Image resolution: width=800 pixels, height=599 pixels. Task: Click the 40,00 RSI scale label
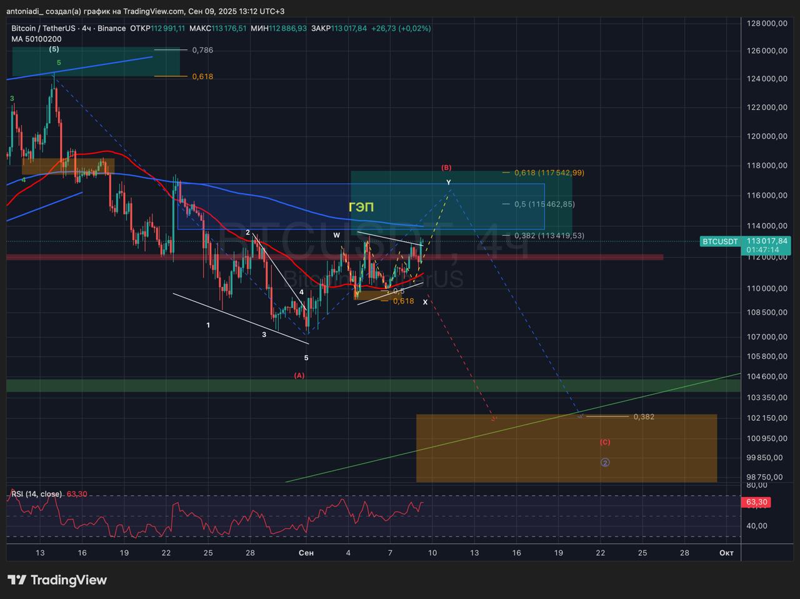pos(757,526)
